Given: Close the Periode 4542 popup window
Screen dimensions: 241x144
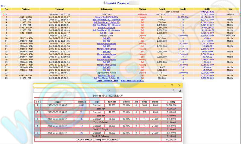Looking at the screenshot, I should (x=179, y=85).
